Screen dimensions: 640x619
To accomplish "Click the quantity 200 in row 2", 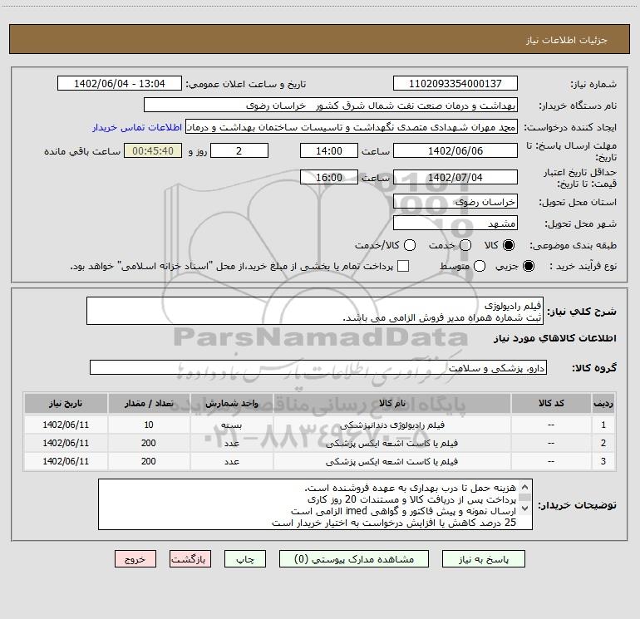I will [149, 443].
